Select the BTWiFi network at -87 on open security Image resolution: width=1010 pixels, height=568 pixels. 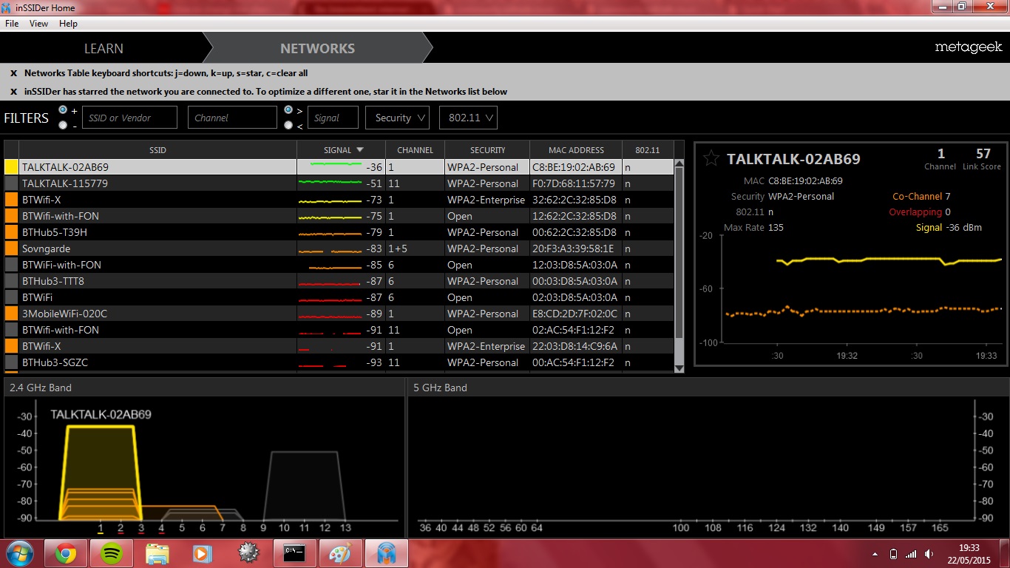pyautogui.click(x=339, y=297)
